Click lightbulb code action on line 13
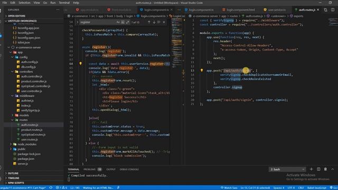 pyautogui.click(x=202, y=70)
